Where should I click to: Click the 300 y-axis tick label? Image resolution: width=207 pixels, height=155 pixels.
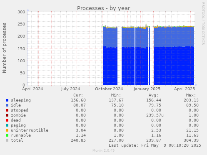click(x=21, y=12)
